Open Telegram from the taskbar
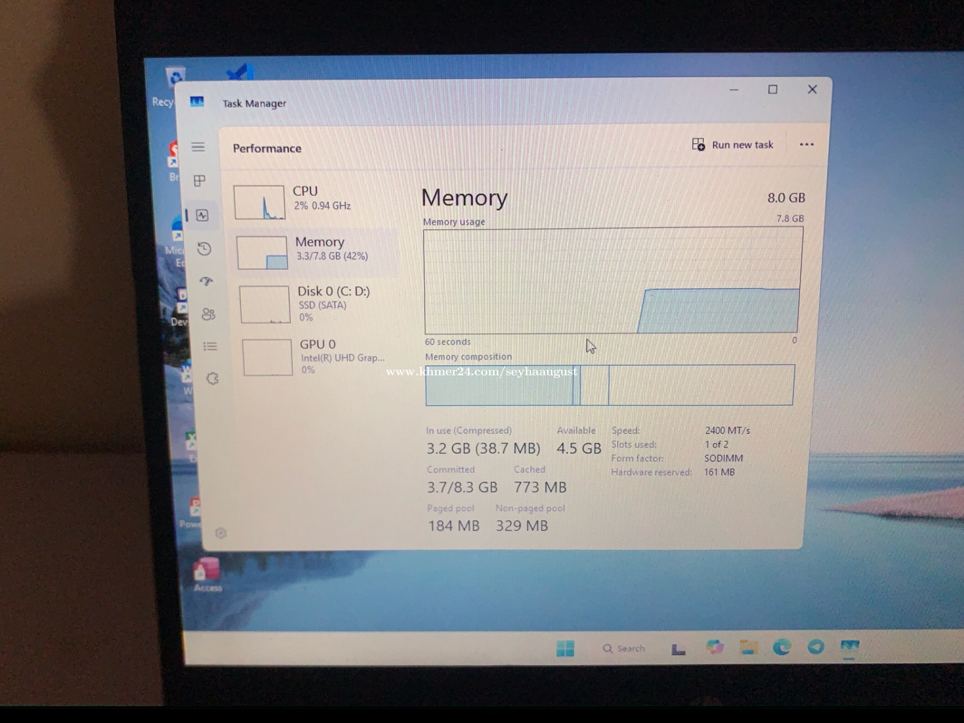 tap(816, 647)
